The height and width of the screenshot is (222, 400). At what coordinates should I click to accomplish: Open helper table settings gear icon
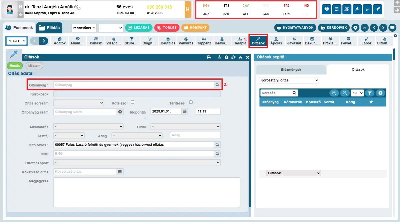pyautogui.click(x=380, y=93)
